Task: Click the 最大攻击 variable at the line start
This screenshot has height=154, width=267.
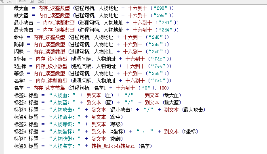Action: coord(23,30)
